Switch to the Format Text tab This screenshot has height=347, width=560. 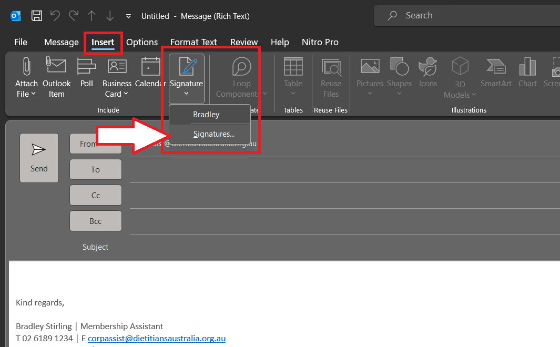[x=194, y=42]
